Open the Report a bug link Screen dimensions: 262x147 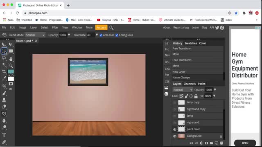(181, 27)
